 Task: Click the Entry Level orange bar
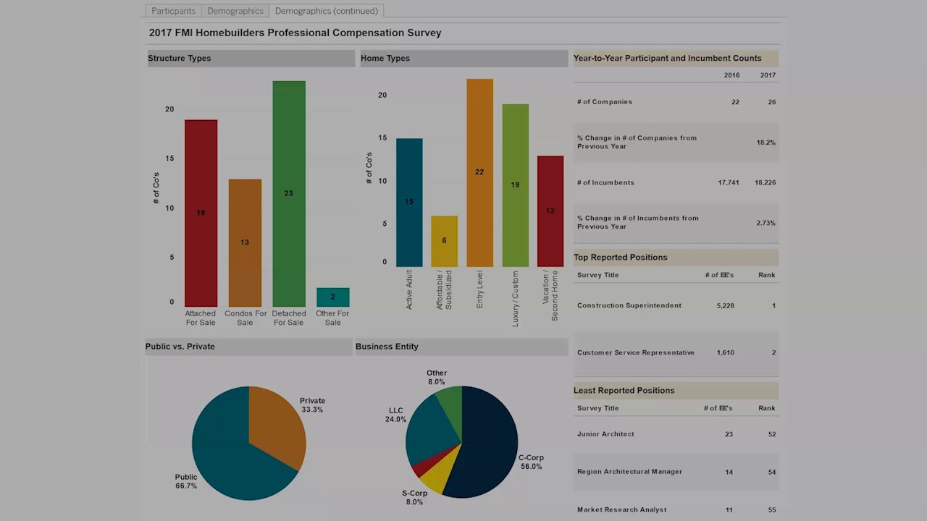click(479, 172)
